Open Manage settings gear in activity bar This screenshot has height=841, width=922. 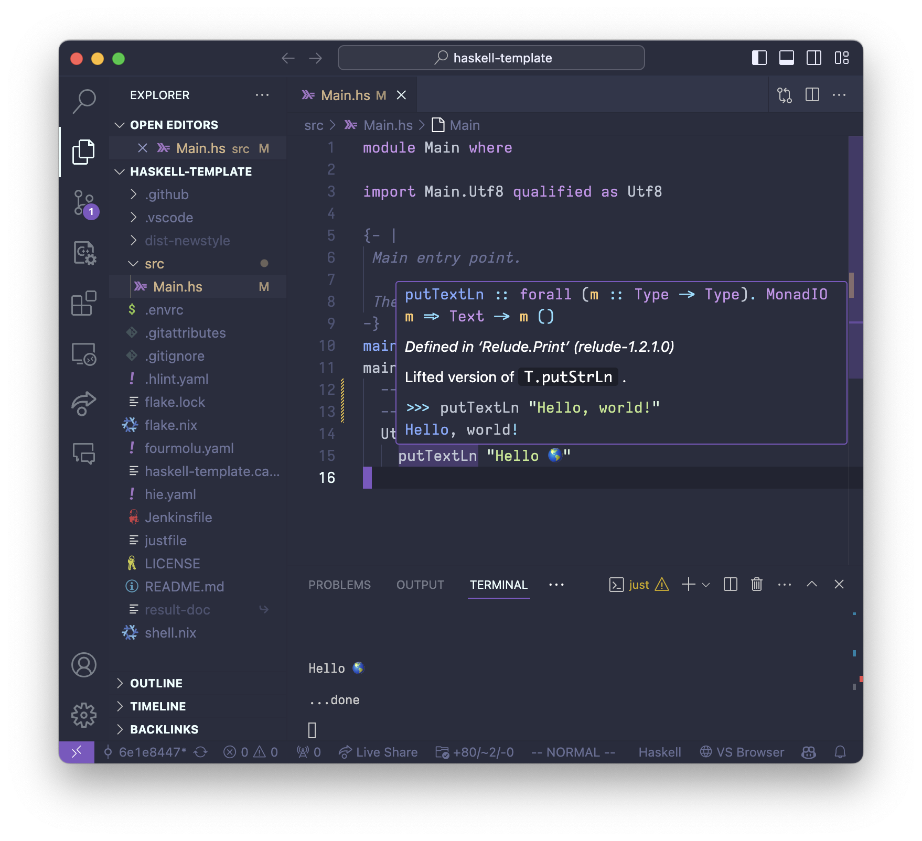84,715
